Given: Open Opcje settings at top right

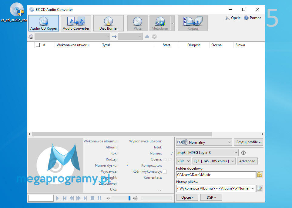Looking at the screenshot, I should click(233, 18).
